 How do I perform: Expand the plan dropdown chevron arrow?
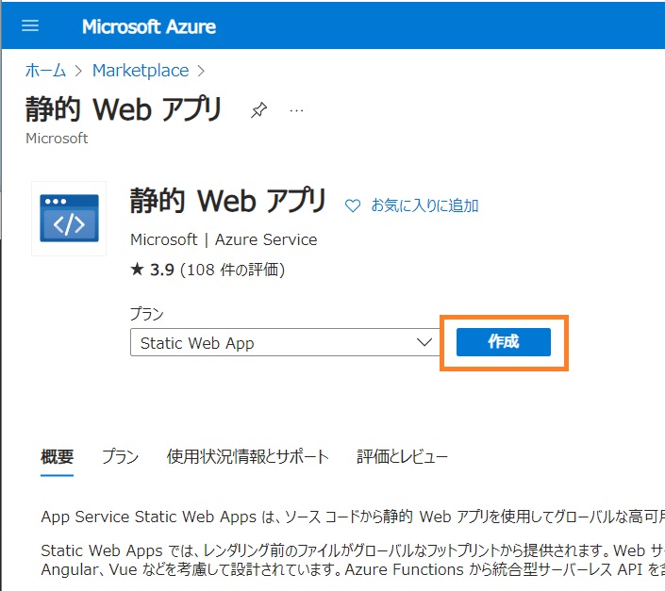click(x=424, y=343)
